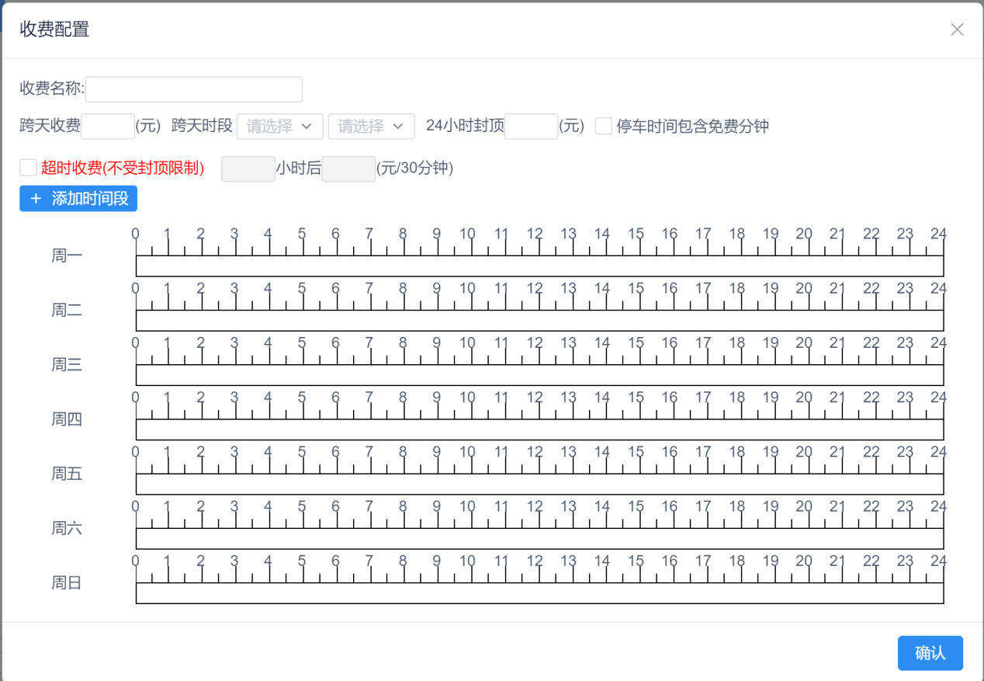Close the 收费配置 dialog
Viewport: 984px width, 681px height.
click(957, 30)
